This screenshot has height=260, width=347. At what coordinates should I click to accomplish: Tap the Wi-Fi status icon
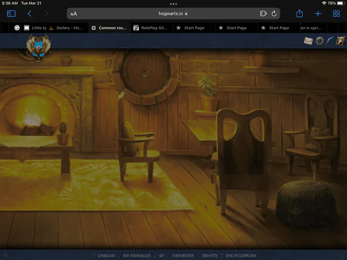pyautogui.click(x=324, y=3)
